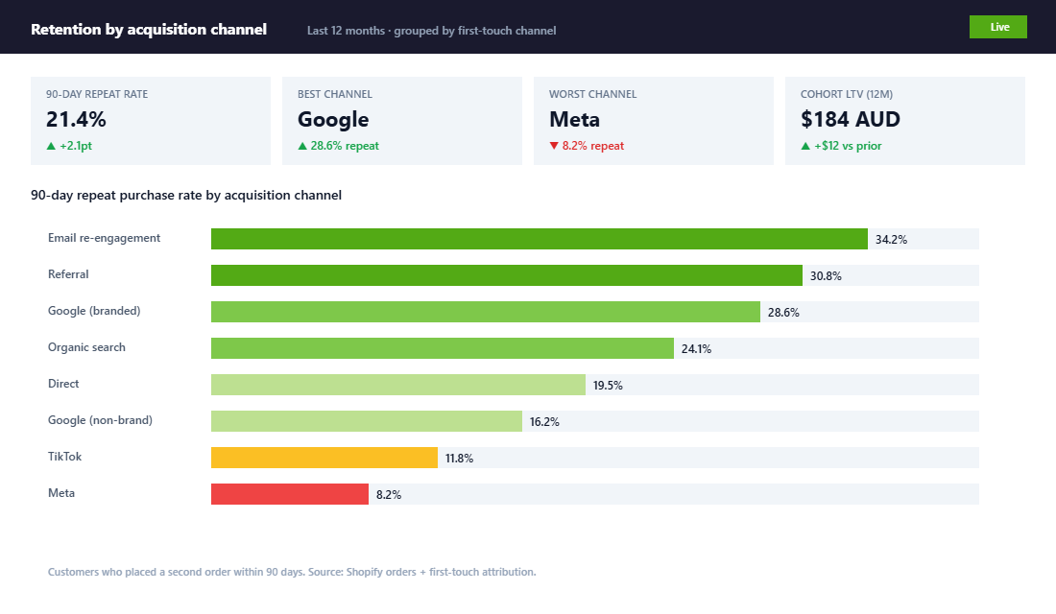
Task: Click the TikTok orange bar
Action: coord(322,457)
